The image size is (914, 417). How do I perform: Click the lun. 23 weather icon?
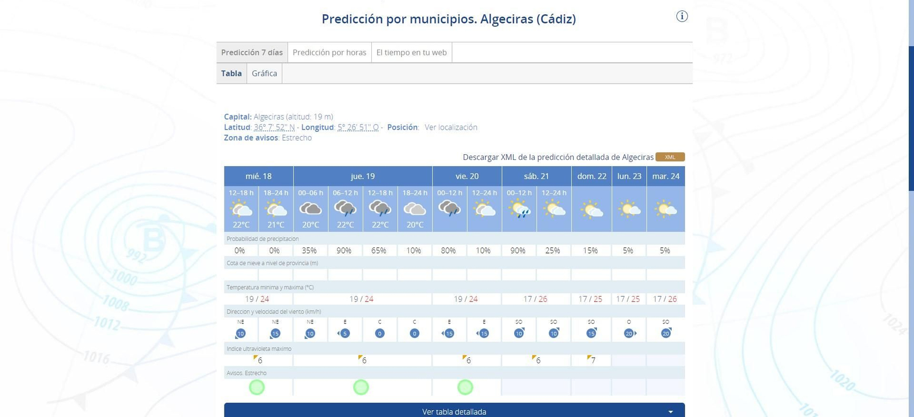[629, 209]
